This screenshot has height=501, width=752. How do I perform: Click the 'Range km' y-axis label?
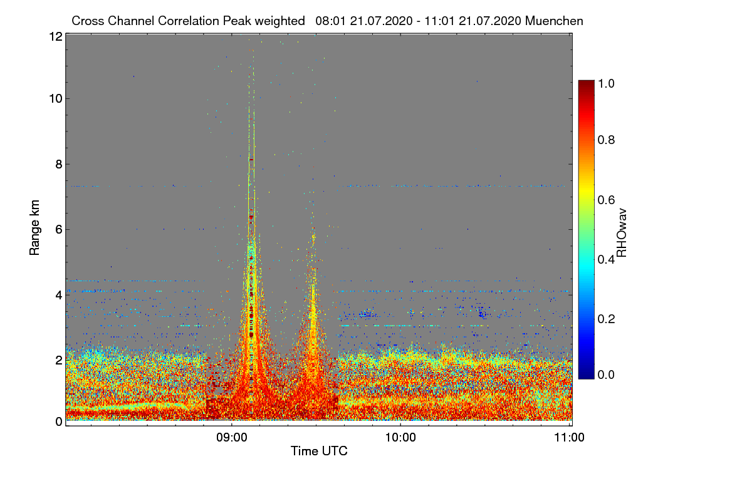click(34, 229)
